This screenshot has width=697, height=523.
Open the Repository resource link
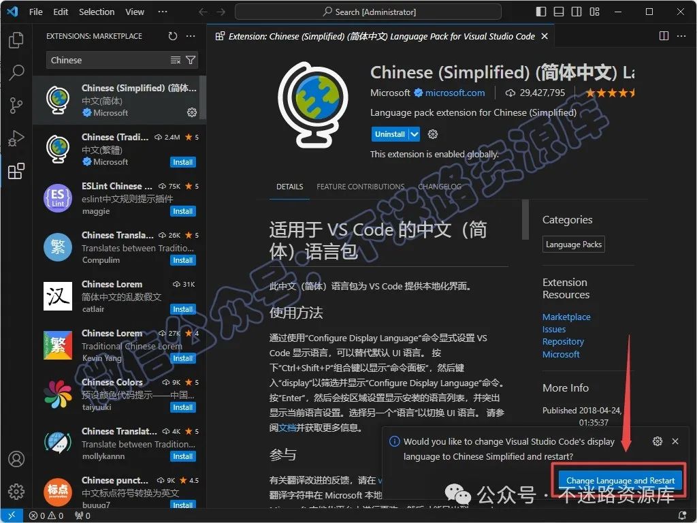(x=563, y=342)
